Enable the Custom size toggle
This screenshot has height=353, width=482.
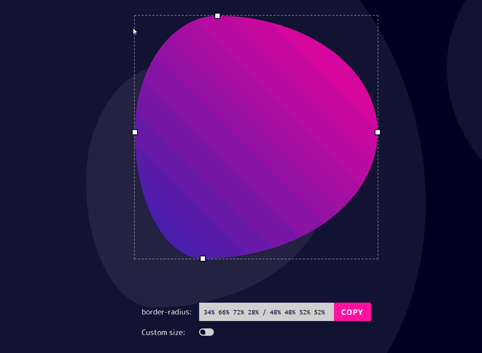(206, 332)
